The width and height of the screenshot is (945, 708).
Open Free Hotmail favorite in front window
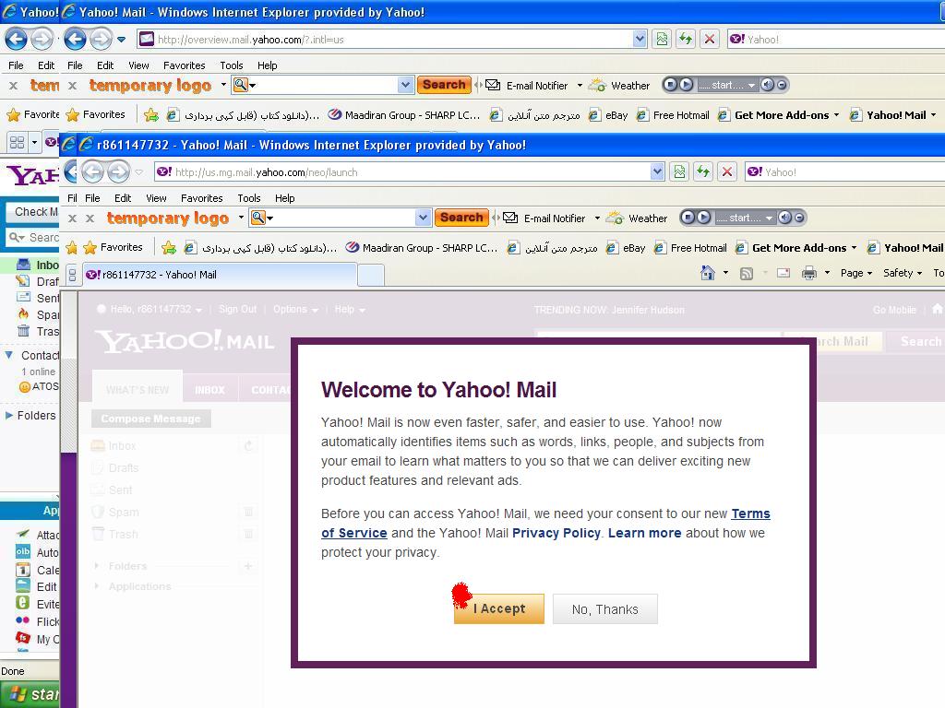click(x=690, y=247)
